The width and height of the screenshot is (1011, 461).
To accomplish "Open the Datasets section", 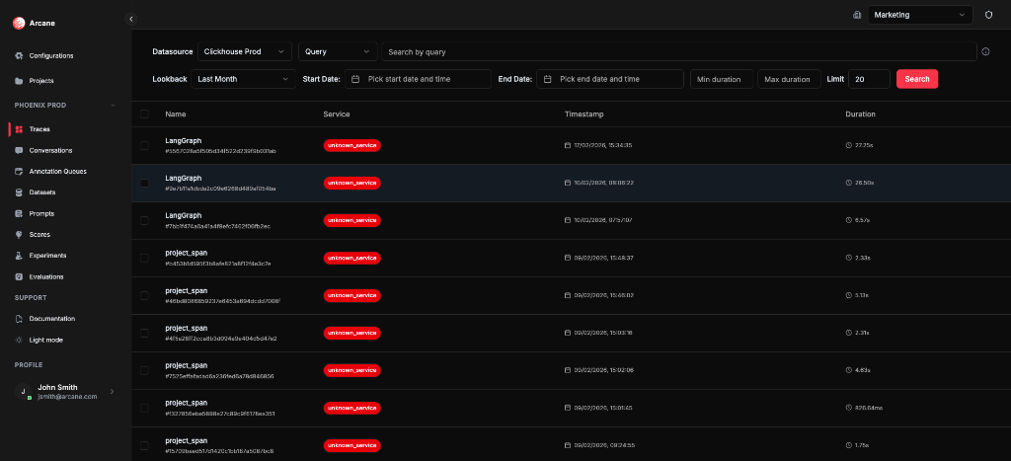I will [x=42, y=192].
